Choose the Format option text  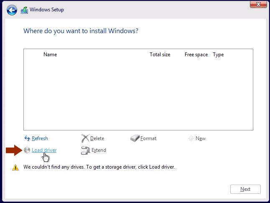tap(148, 138)
